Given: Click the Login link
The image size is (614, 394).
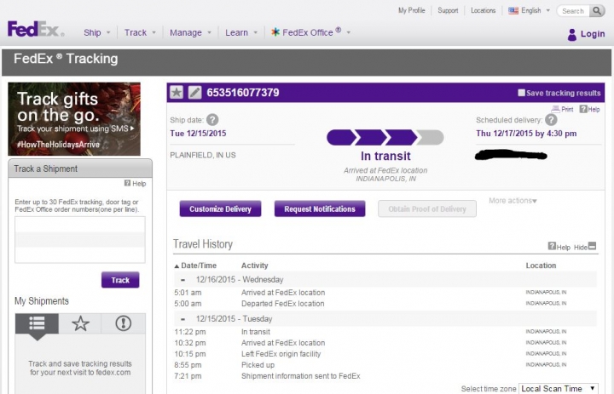Looking at the screenshot, I should pyautogui.click(x=593, y=34).
